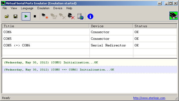This screenshot has width=179, height=101.
Task: Select the COM6 device row
Action: point(89,32)
